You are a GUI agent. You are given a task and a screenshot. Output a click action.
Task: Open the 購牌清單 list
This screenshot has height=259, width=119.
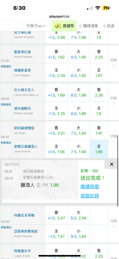[88, 26]
